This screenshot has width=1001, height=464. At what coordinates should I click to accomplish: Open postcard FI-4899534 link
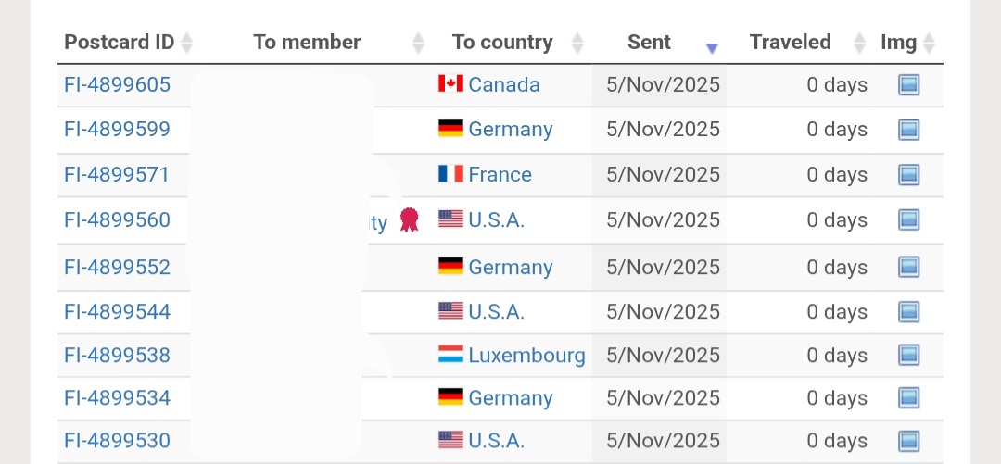click(117, 398)
